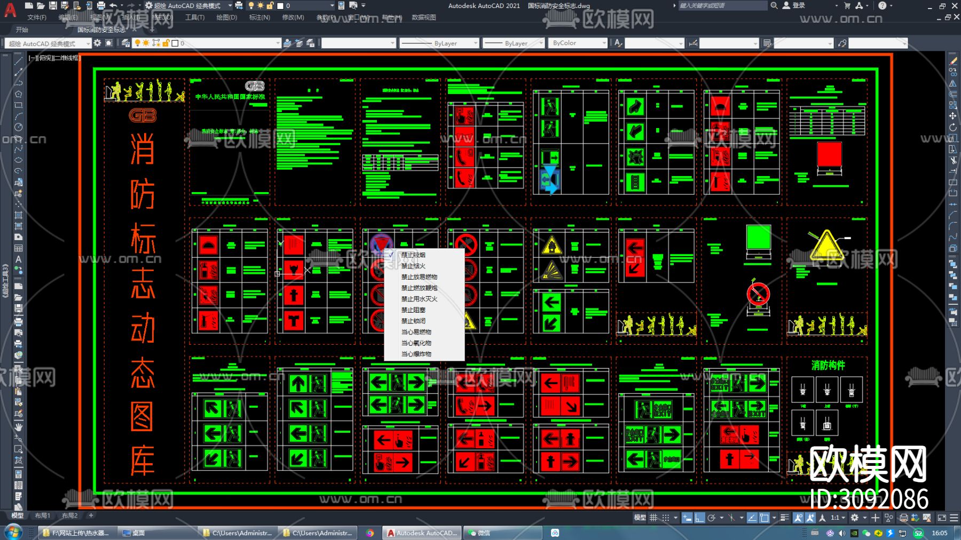Click the New file icon in quick access toolbar

pyautogui.click(x=29, y=5)
